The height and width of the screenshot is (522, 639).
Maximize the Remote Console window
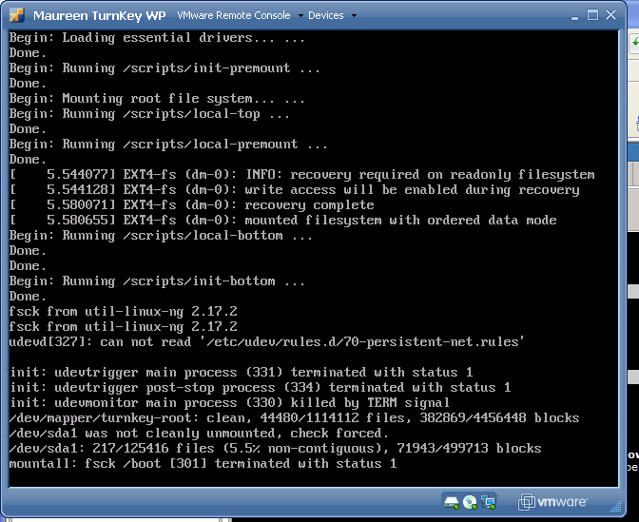(592, 15)
